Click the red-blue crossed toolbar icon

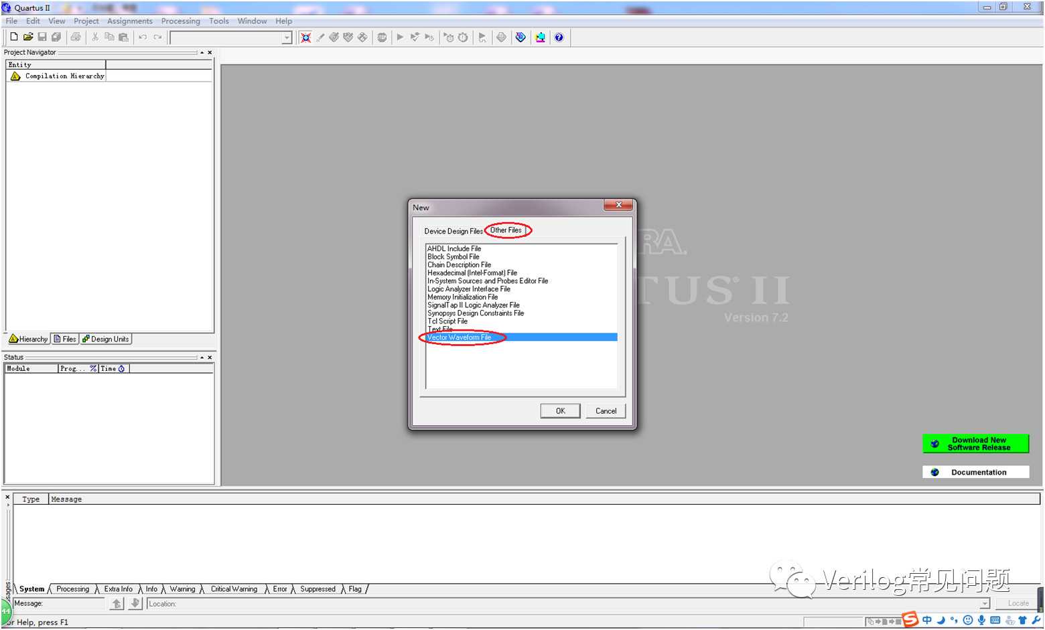click(305, 37)
